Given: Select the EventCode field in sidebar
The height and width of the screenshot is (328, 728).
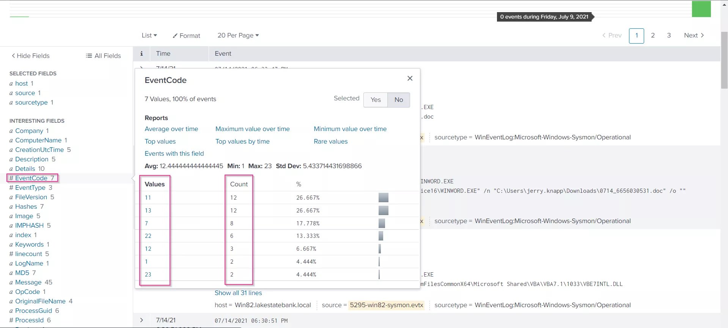Looking at the screenshot, I should pos(32,178).
